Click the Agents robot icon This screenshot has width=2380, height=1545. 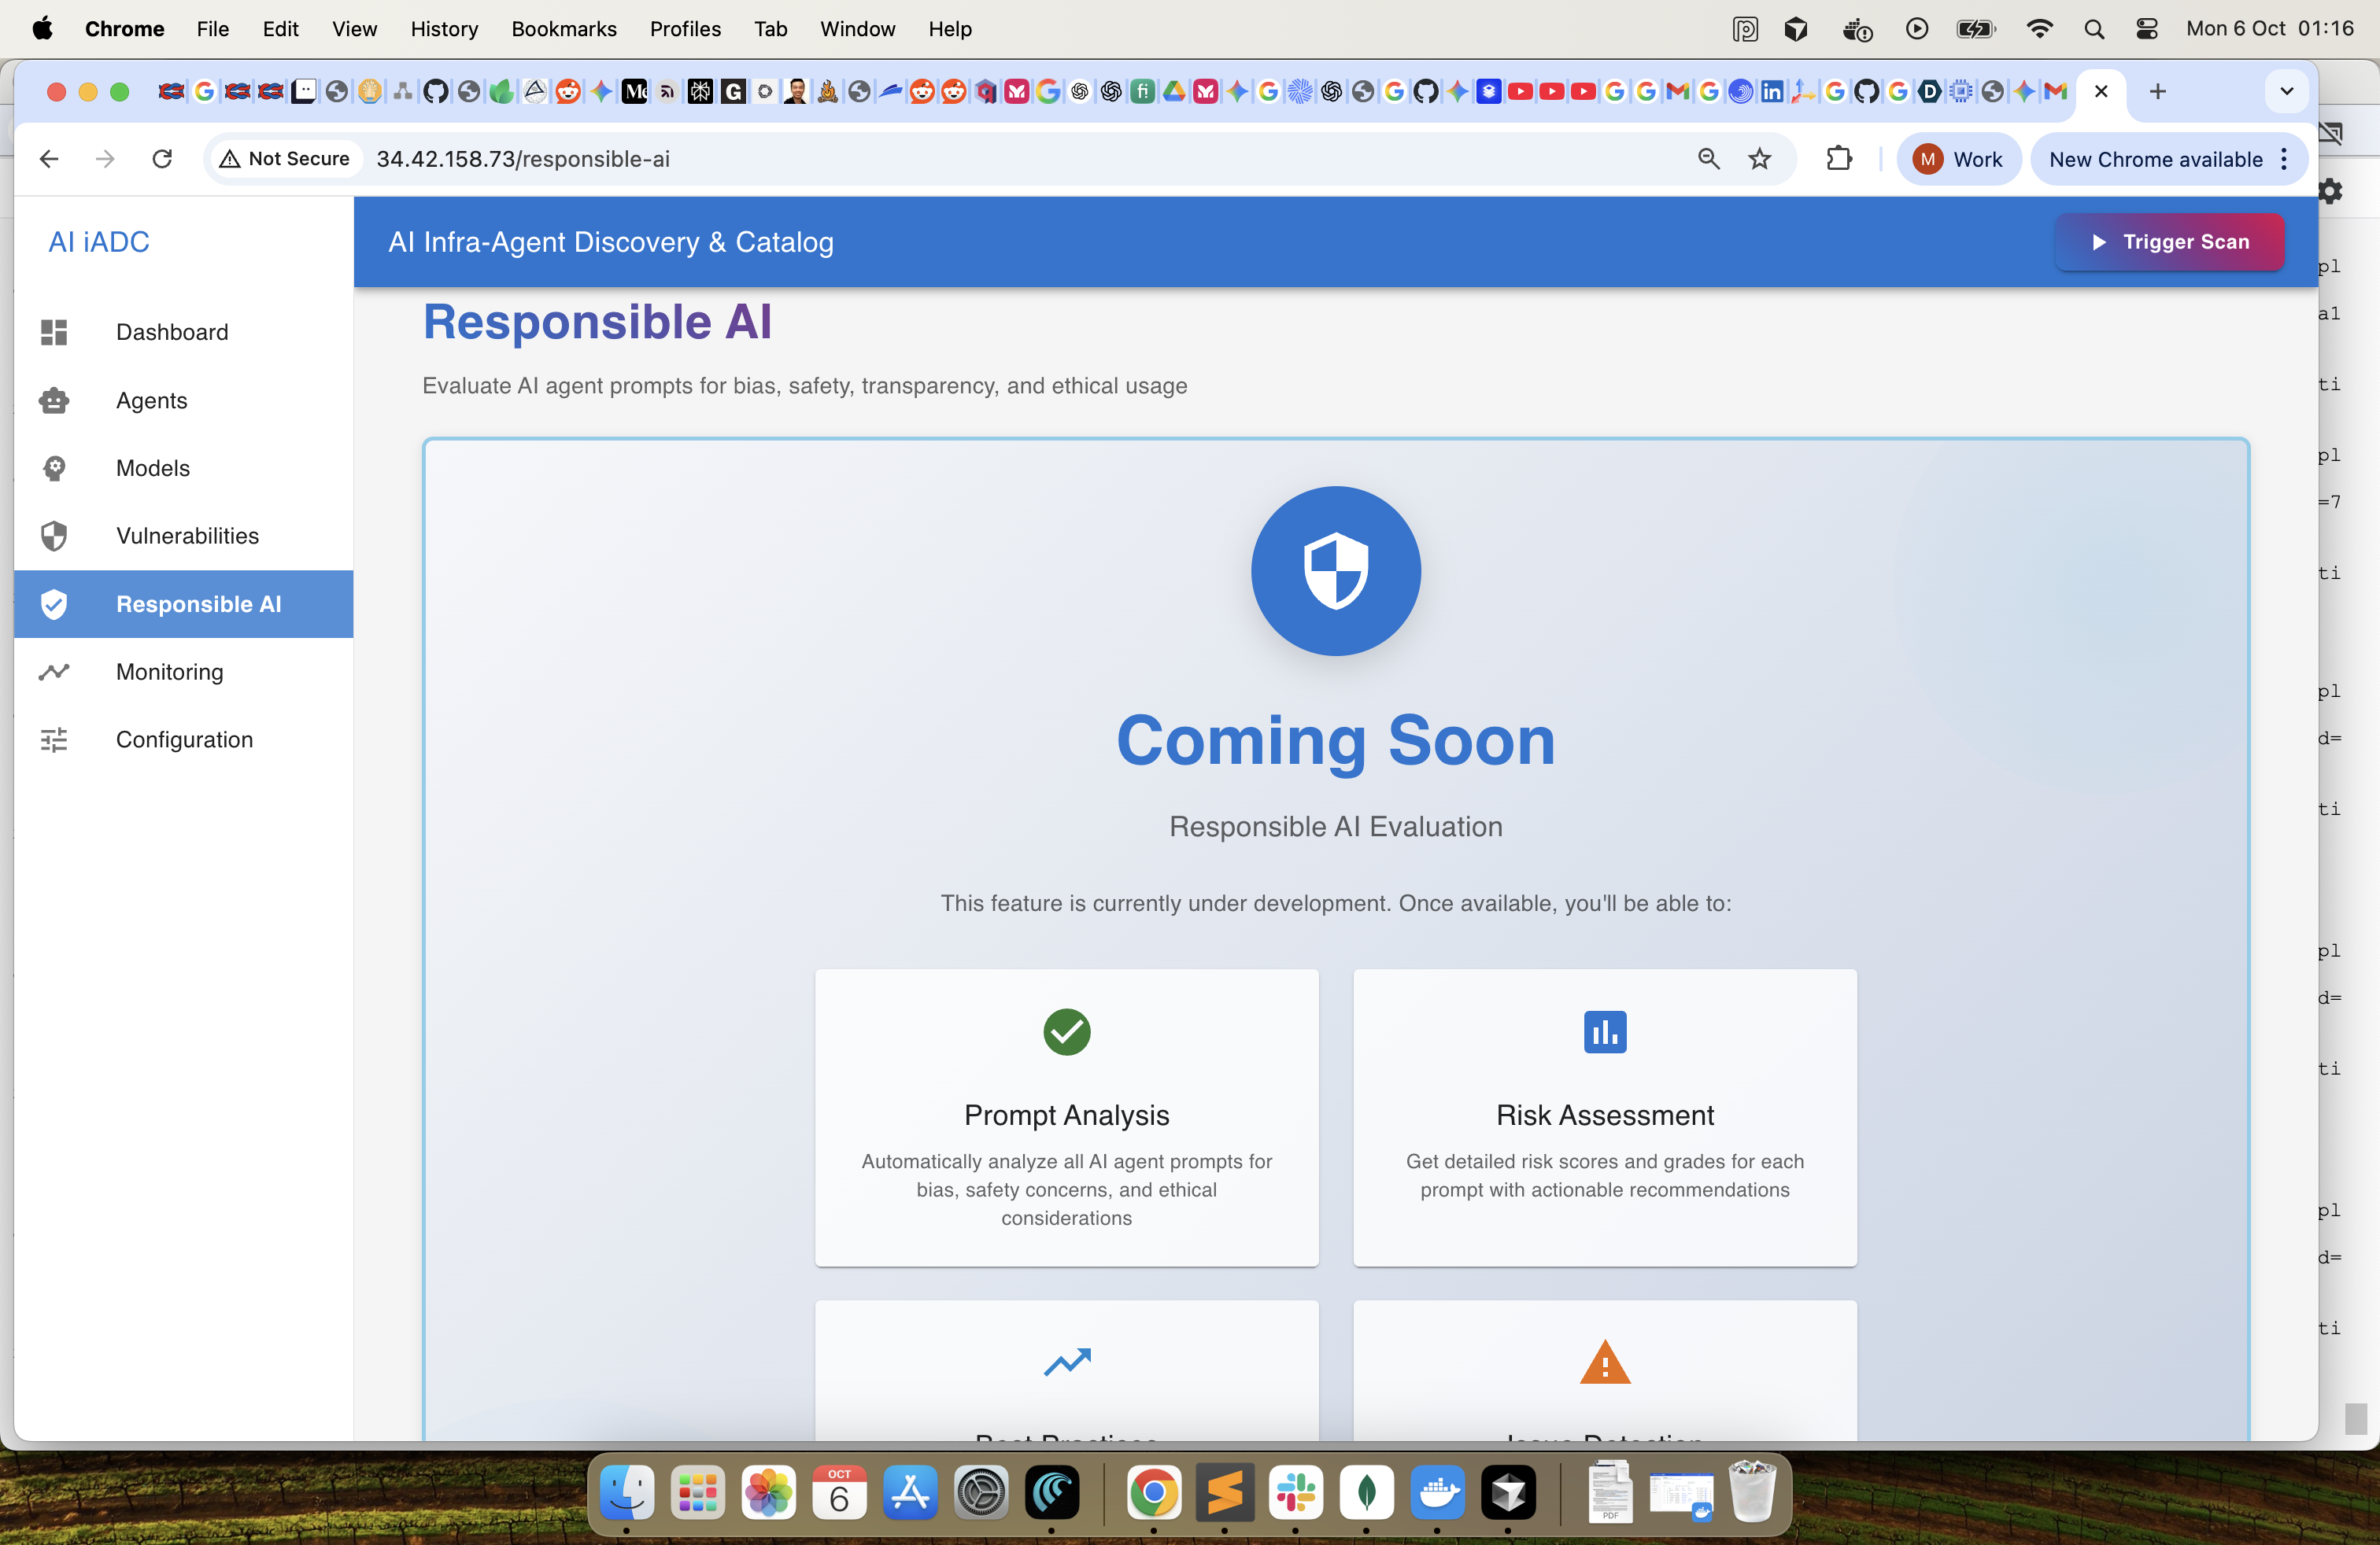[54, 400]
